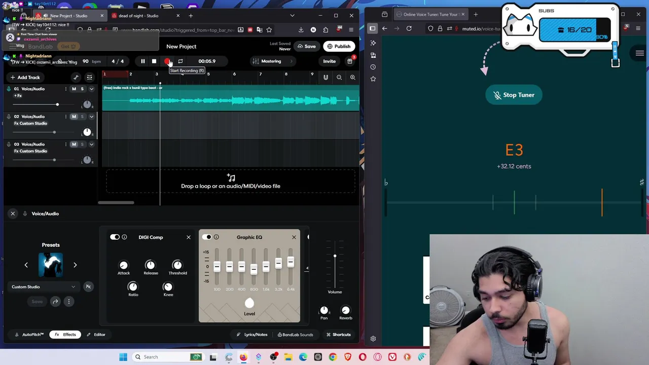Stop playback with the square stop button
This screenshot has height=365, width=649.
pyautogui.click(x=154, y=61)
